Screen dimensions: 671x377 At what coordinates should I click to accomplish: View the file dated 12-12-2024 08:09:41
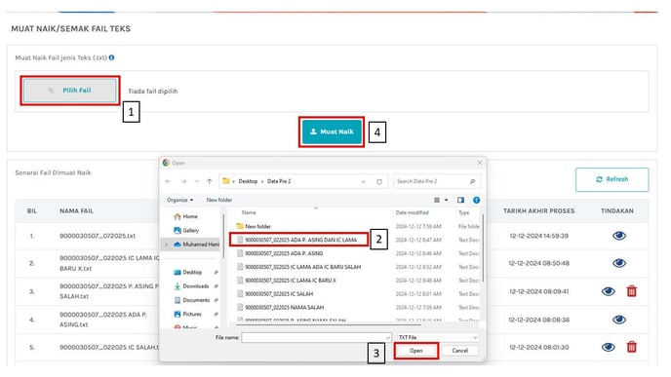coord(609,291)
